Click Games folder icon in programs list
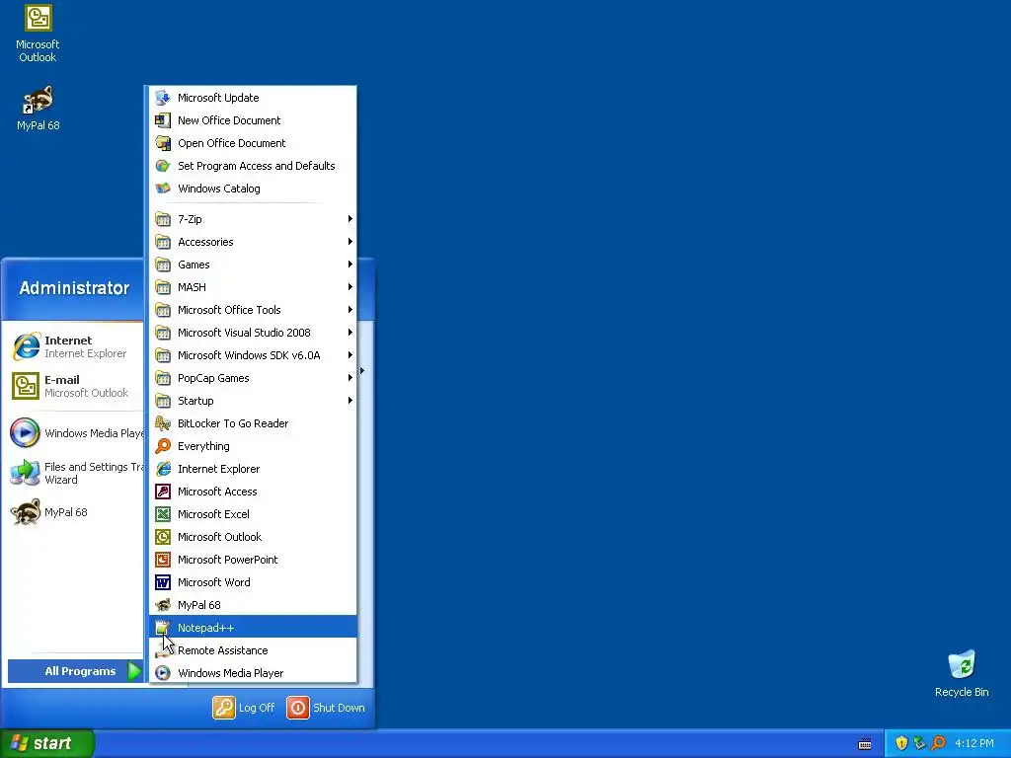Image resolution: width=1011 pixels, height=758 pixels. 163,265
